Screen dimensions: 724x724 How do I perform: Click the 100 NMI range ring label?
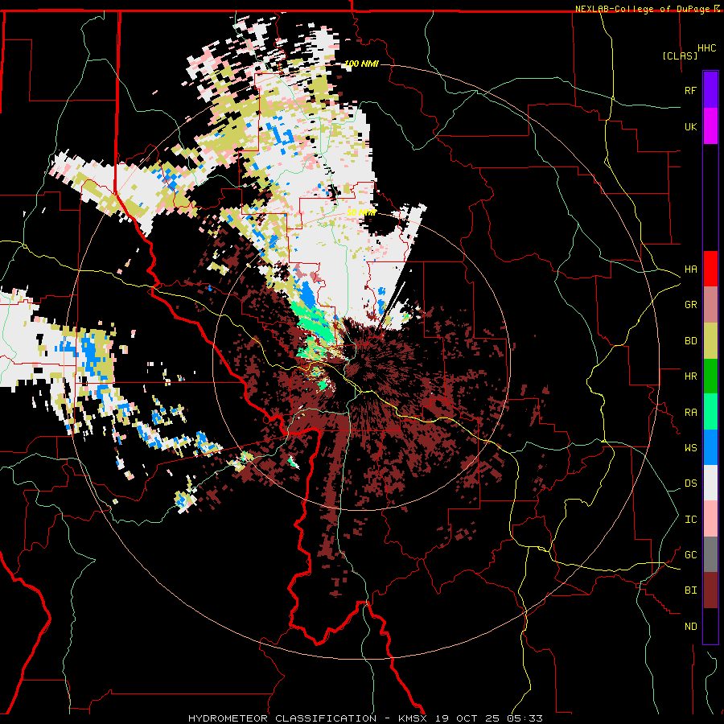(361, 64)
